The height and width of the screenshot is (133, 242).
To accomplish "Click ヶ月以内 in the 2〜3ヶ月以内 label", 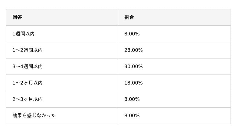I will tap(33, 99).
